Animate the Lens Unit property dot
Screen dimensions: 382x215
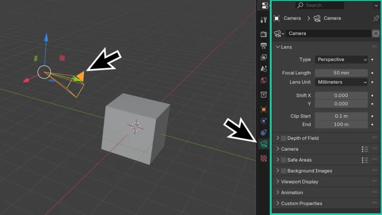[x=372, y=82]
